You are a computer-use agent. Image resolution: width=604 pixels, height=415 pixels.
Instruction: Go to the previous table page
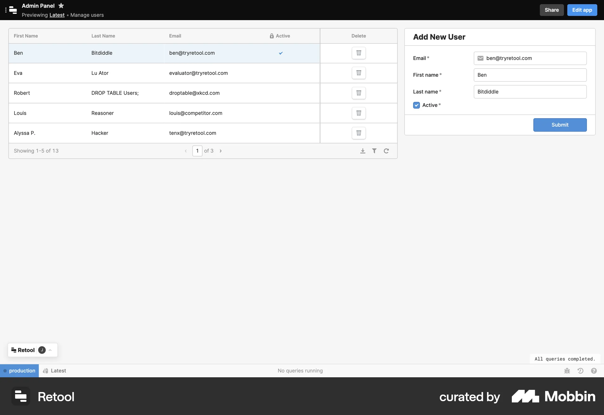pyautogui.click(x=186, y=151)
